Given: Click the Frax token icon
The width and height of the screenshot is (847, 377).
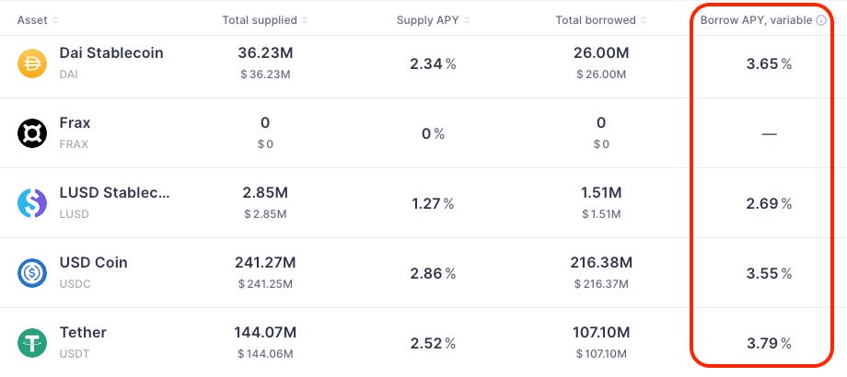Looking at the screenshot, I should click(32, 133).
